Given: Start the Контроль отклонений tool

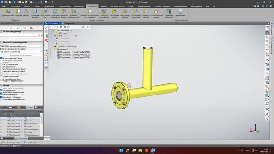Looking at the screenshot, I should coord(104,13).
